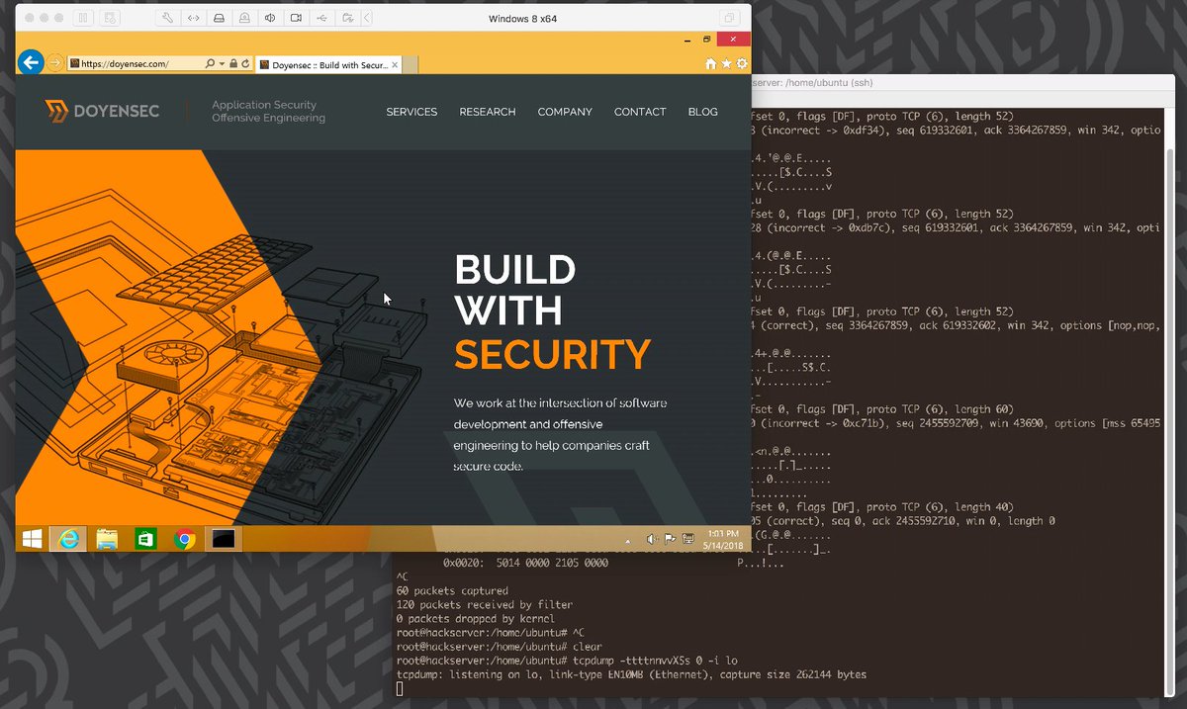
Task: Click the shared folders icon in VMware toolbar
Action: click(347, 18)
